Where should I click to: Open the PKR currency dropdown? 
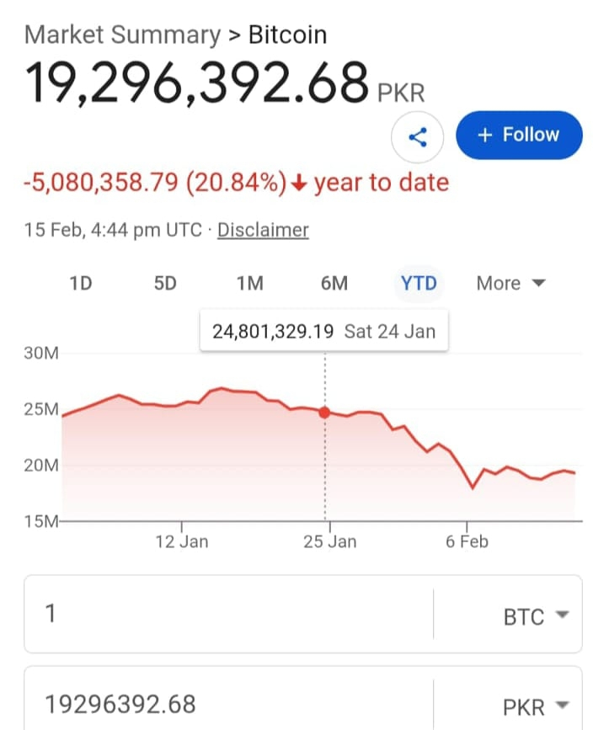pos(536,706)
